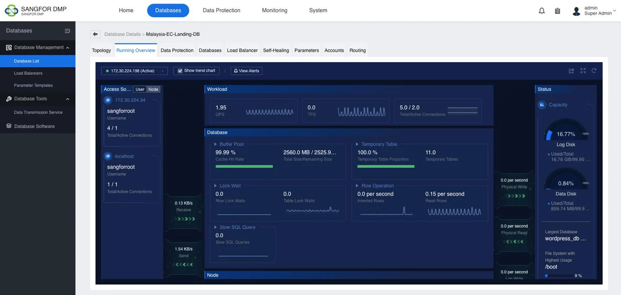Click the Database Software stack icon
This screenshot has width=621, height=295.
[x=9, y=126]
